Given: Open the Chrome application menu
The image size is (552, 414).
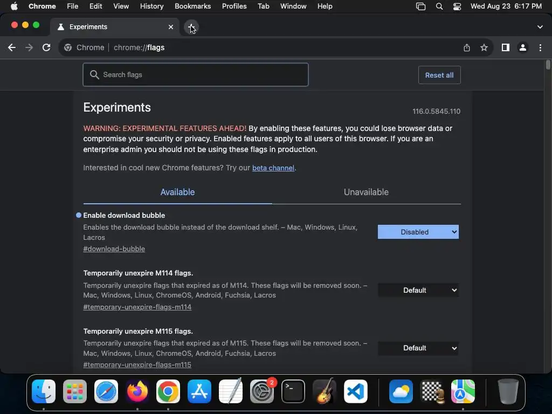Looking at the screenshot, I should pos(42,6).
